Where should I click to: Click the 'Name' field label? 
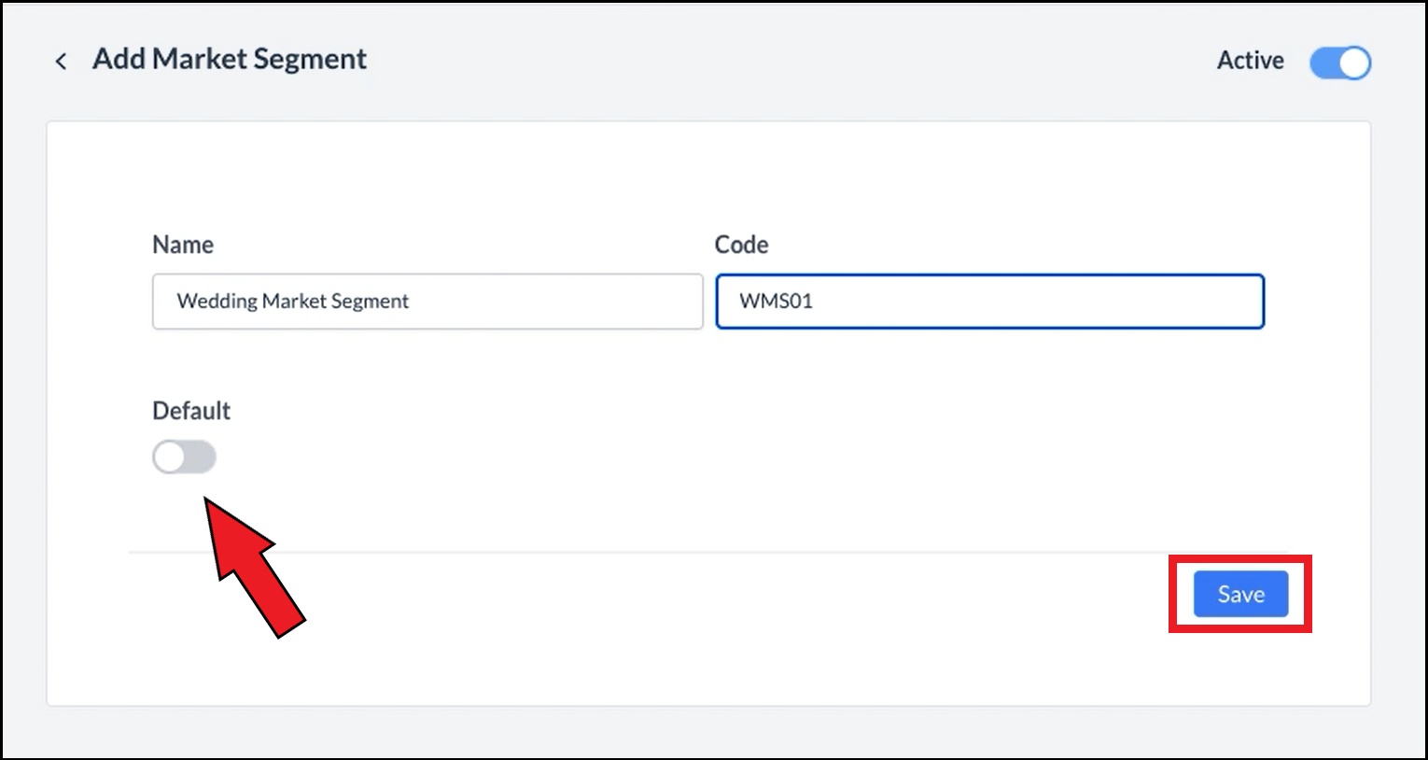pos(183,245)
